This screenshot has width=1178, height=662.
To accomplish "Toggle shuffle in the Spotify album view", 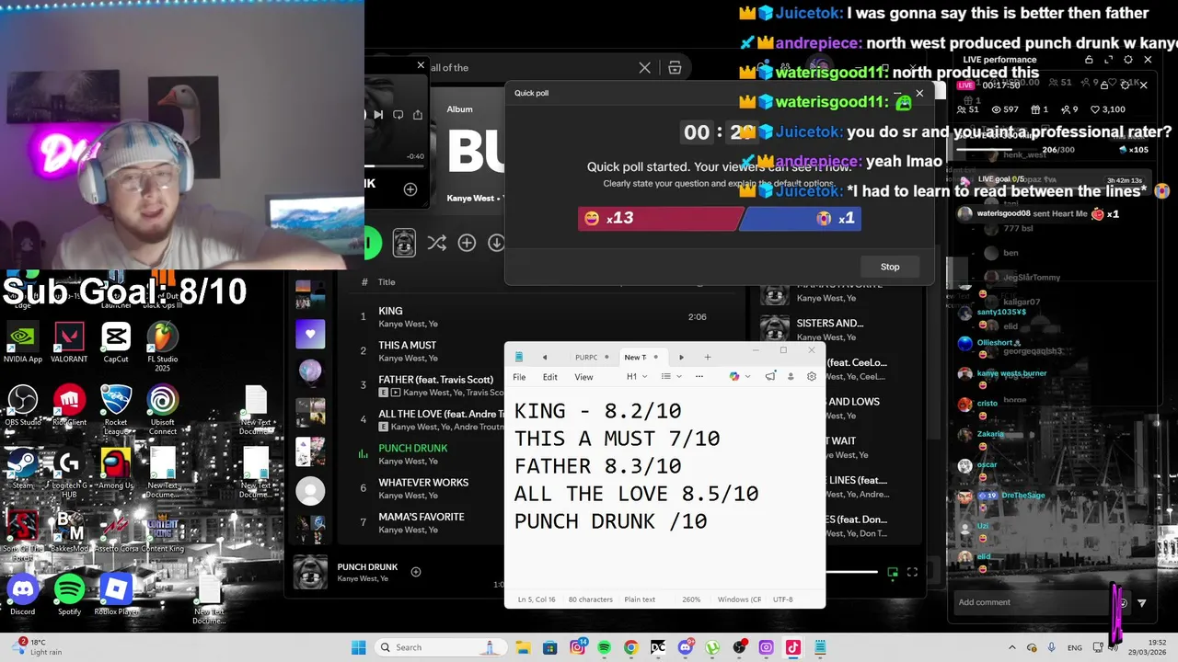I will pyautogui.click(x=436, y=243).
